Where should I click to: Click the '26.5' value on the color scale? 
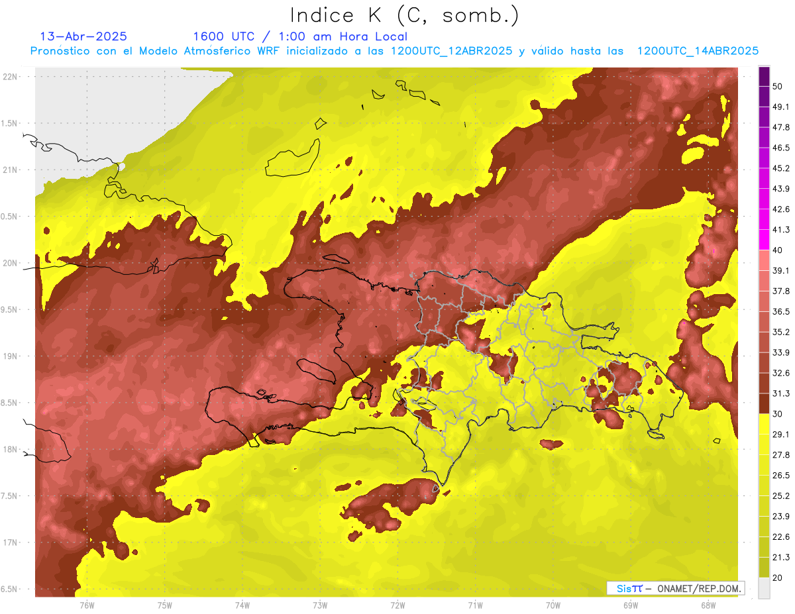780,476
